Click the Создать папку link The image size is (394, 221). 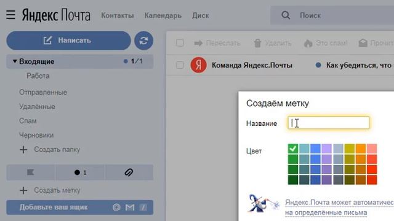tap(57, 150)
